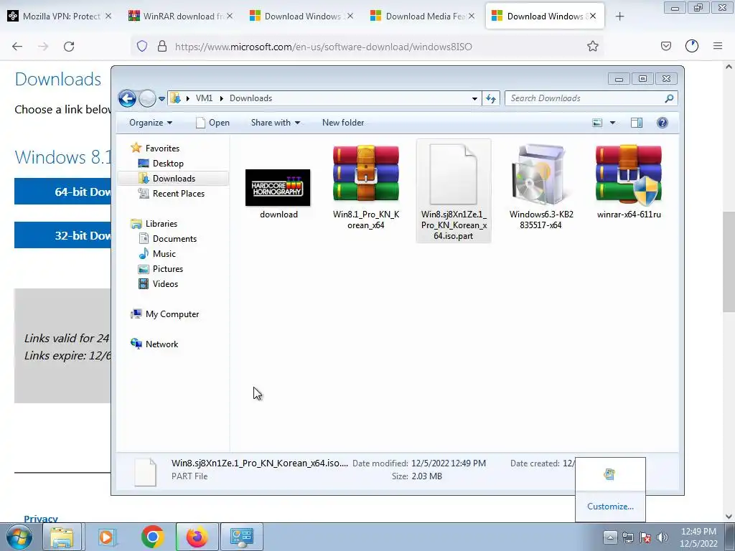Click the Privacy link on the webpage
Image resolution: width=735 pixels, height=551 pixels.
[41, 518]
